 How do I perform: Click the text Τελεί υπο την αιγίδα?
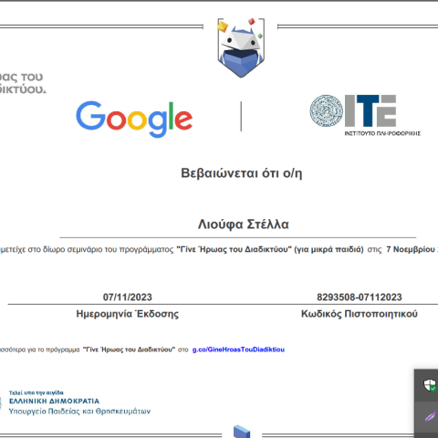[x=36, y=392]
